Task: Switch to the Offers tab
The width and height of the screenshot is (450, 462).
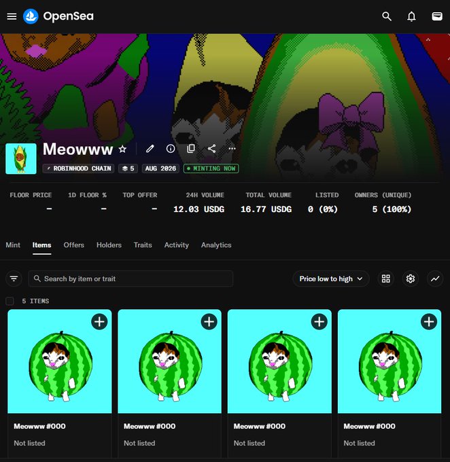Action: (x=73, y=245)
